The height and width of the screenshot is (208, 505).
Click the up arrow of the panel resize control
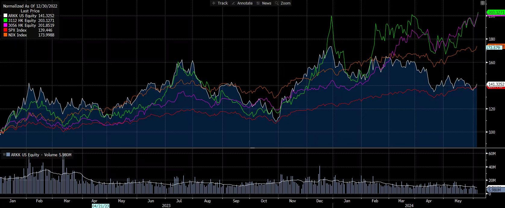tap(483, 2)
